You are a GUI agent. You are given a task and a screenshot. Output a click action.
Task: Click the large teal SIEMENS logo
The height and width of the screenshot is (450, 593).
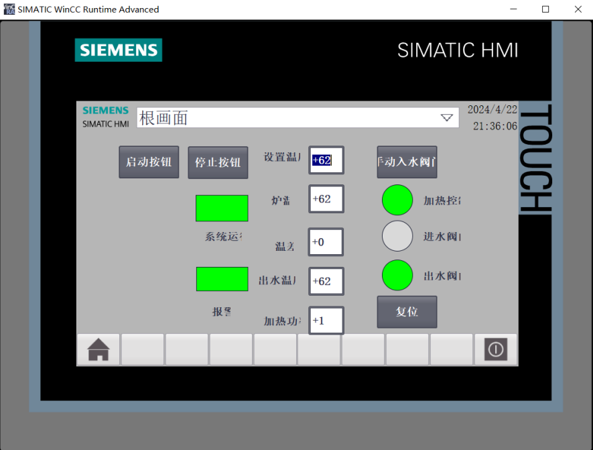tap(119, 50)
